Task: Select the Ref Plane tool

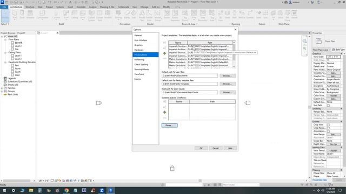Action: point(287,16)
